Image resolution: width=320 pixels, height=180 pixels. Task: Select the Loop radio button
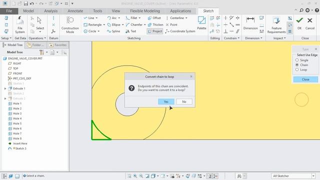pos(297,69)
